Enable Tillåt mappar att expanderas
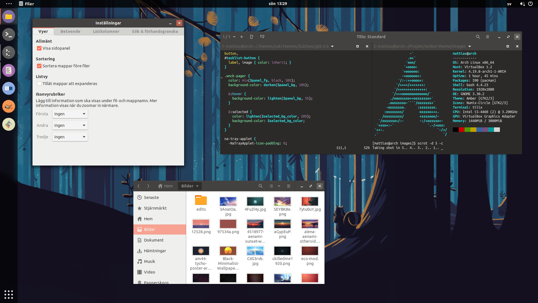Viewport: 538px width, 303px height. click(39, 84)
